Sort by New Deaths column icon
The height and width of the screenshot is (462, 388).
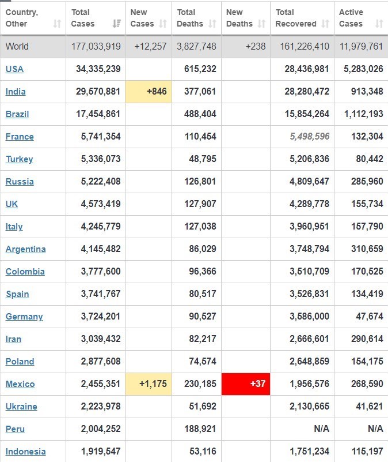click(x=261, y=24)
